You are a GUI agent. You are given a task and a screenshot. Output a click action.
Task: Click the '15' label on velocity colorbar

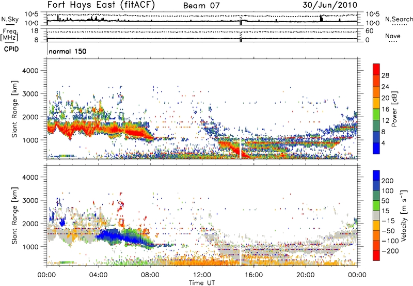[x=385, y=211]
